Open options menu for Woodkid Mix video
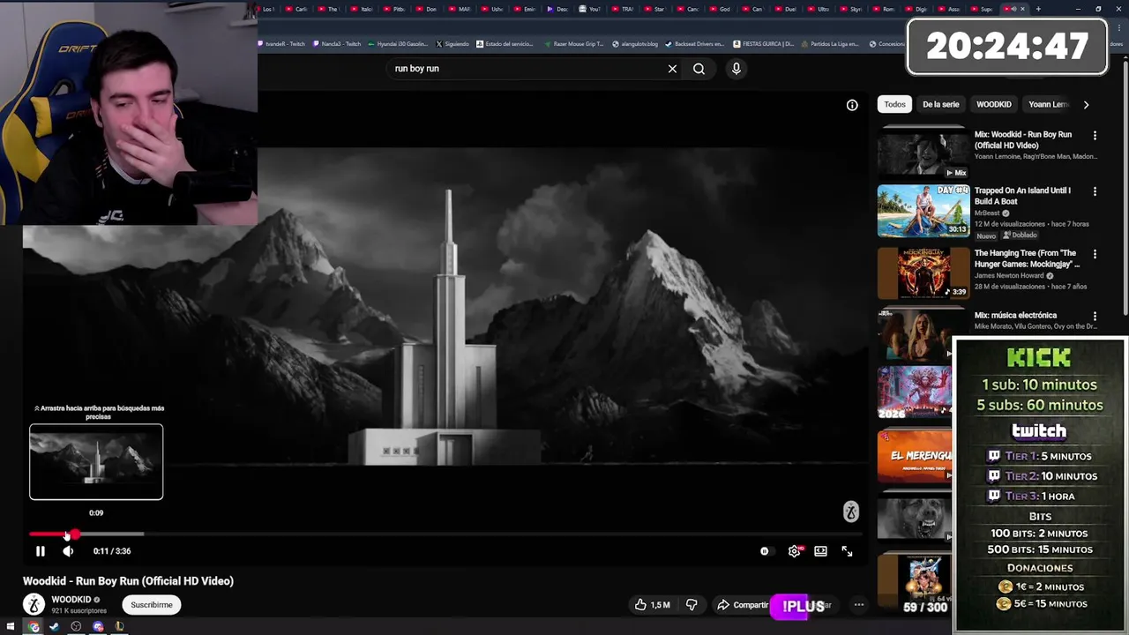1129x635 pixels. tap(1095, 136)
